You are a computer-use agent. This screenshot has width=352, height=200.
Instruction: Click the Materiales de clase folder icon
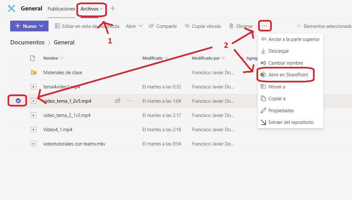tap(33, 73)
